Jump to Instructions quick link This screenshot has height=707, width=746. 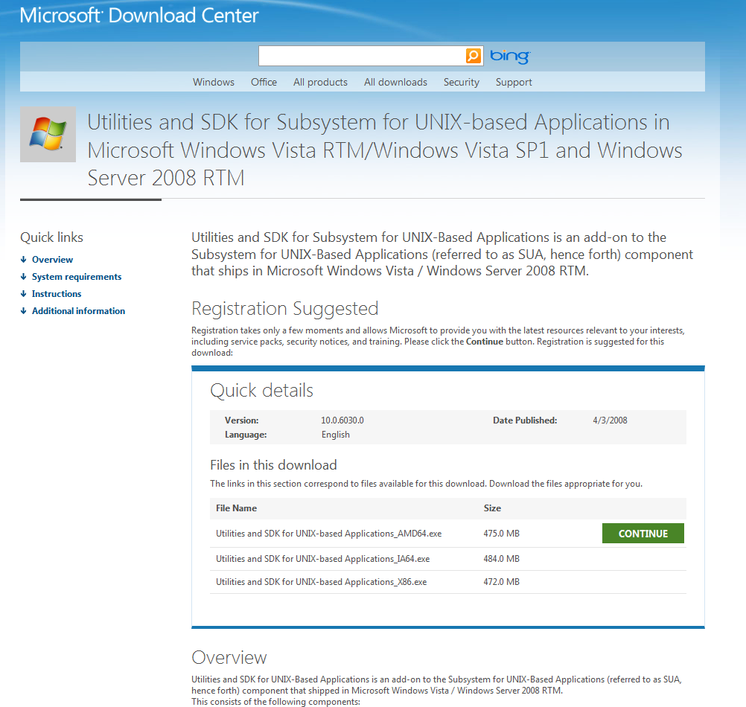pos(57,294)
